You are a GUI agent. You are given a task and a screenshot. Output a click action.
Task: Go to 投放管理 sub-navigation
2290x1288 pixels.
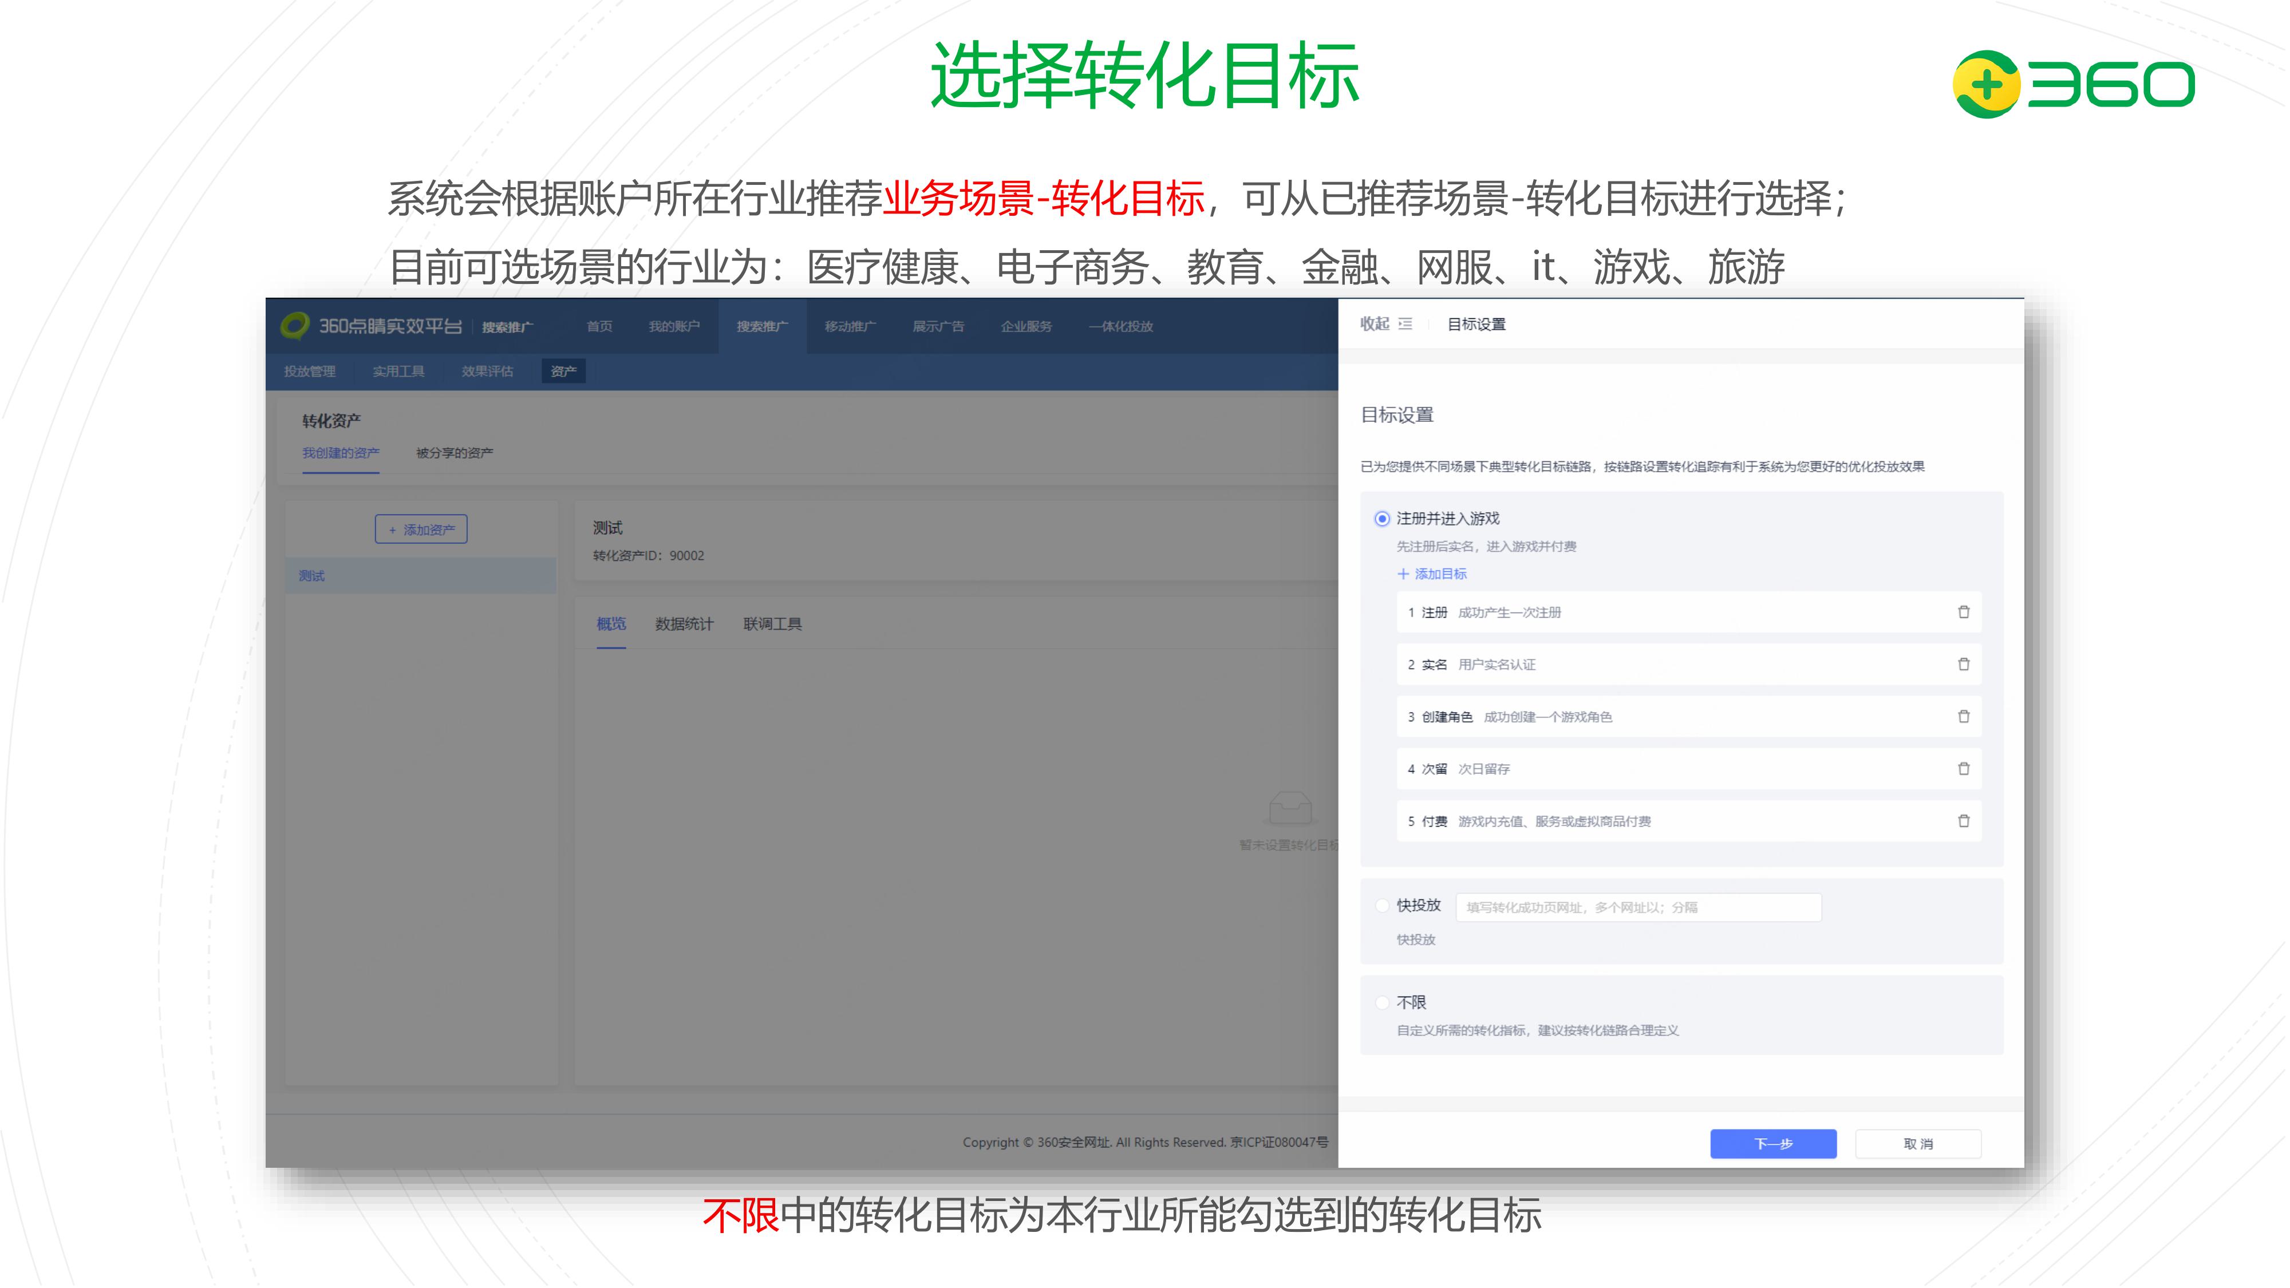click(309, 371)
